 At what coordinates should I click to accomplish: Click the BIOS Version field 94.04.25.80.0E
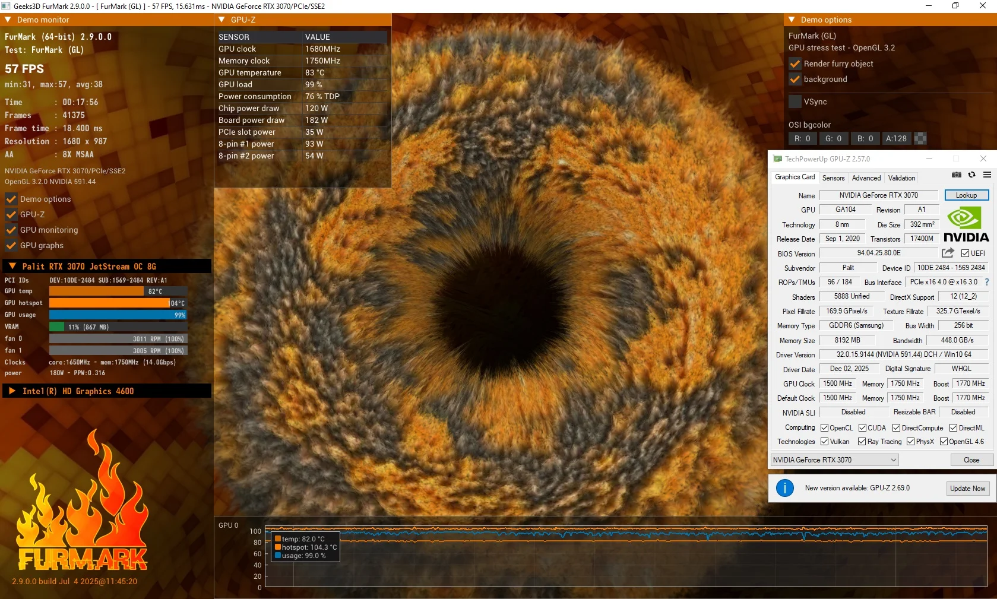pyautogui.click(x=879, y=253)
